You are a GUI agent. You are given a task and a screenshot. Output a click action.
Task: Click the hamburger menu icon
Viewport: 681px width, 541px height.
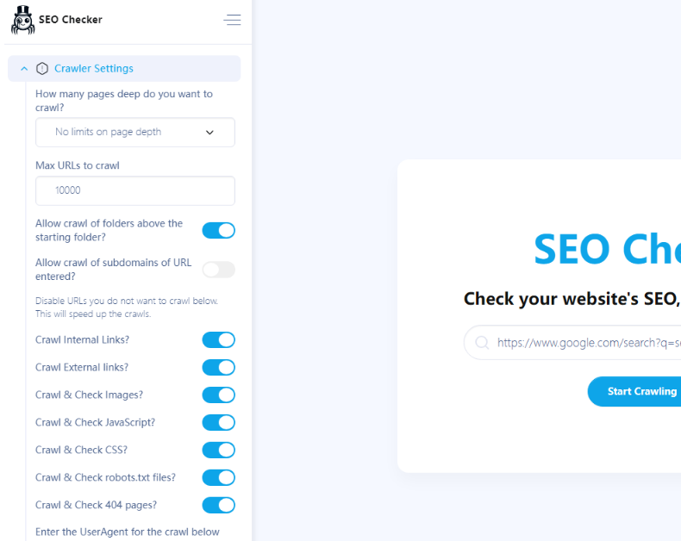click(232, 20)
